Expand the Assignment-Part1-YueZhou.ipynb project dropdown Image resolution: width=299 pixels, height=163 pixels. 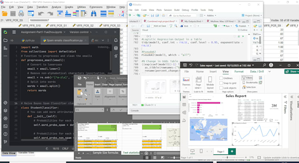[x=65, y=32]
